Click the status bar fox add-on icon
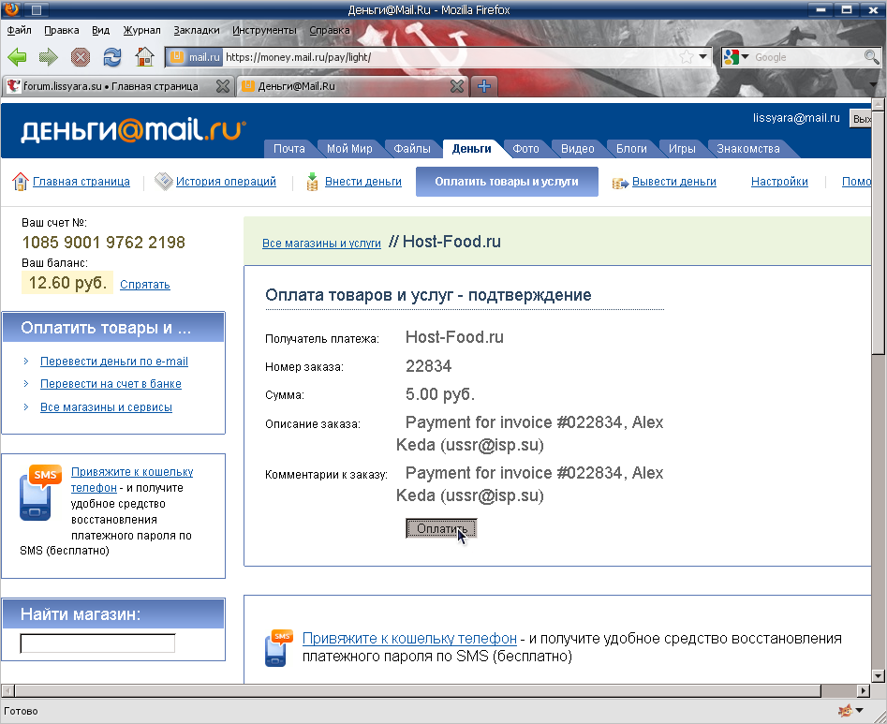Image resolution: width=887 pixels, height=724 pixels. (x=845, y=711)
